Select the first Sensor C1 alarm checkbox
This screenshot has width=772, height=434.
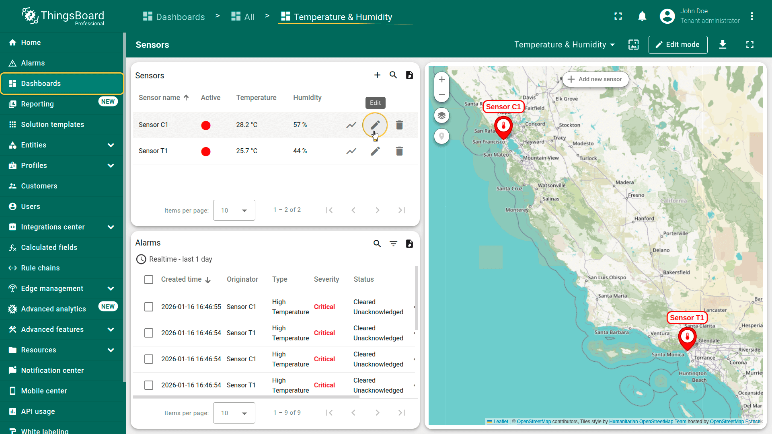149,307
